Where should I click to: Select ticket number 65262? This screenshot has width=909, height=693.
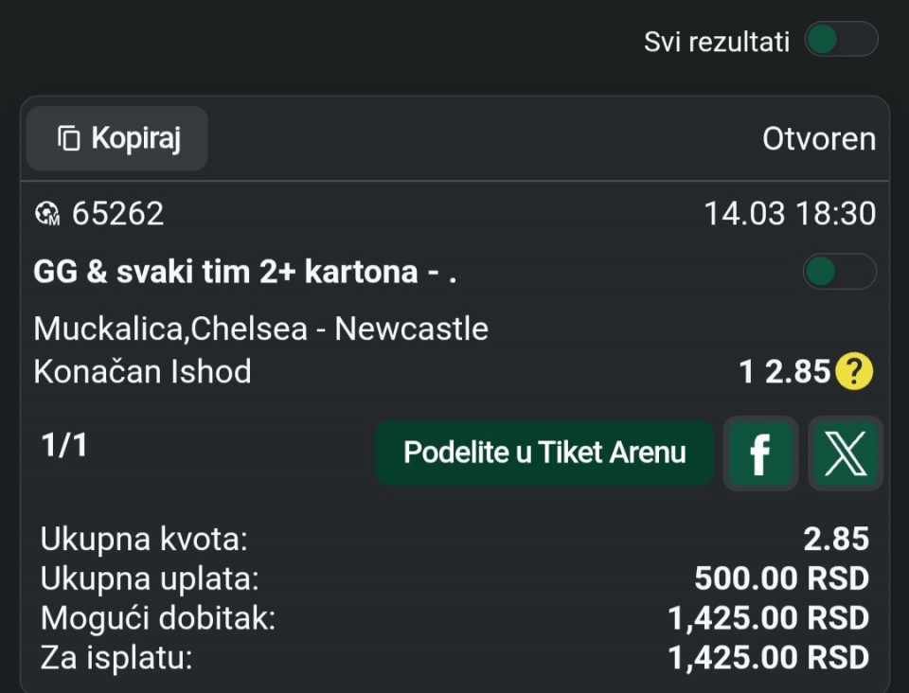coord(117,214)
